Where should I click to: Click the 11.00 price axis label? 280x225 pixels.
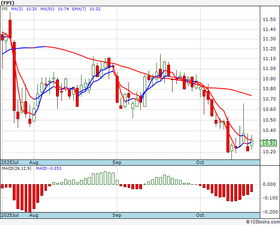269,69
